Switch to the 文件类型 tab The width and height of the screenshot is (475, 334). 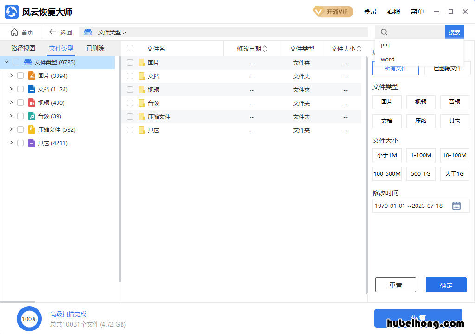click(x=61, y=48)
